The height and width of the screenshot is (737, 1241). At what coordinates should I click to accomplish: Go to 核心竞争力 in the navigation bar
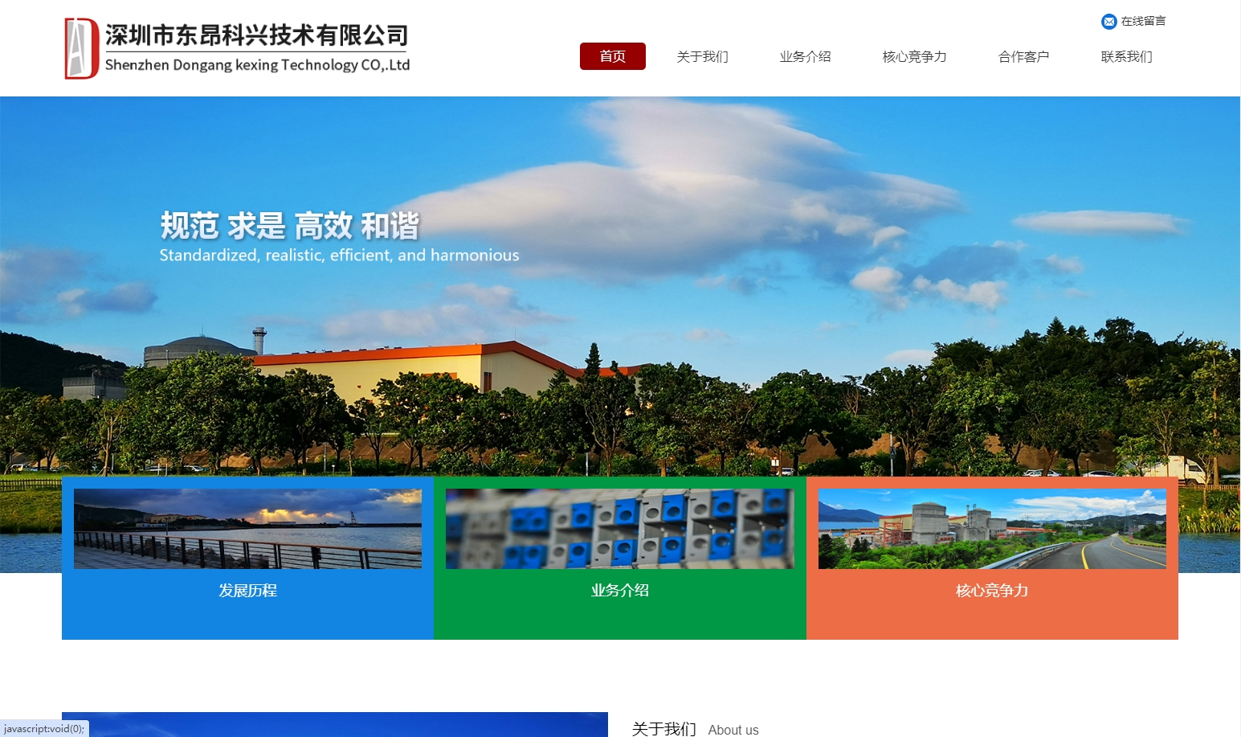point(914,56)
